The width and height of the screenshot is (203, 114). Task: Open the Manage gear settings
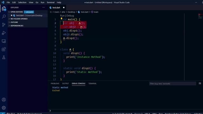coord(4,108)
